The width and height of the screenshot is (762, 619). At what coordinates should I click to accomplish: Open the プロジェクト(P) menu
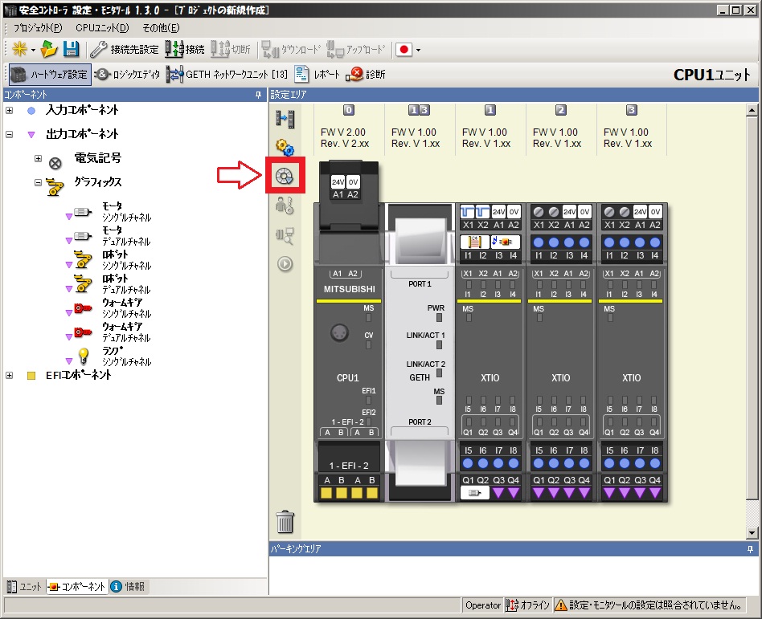[38, 28]
